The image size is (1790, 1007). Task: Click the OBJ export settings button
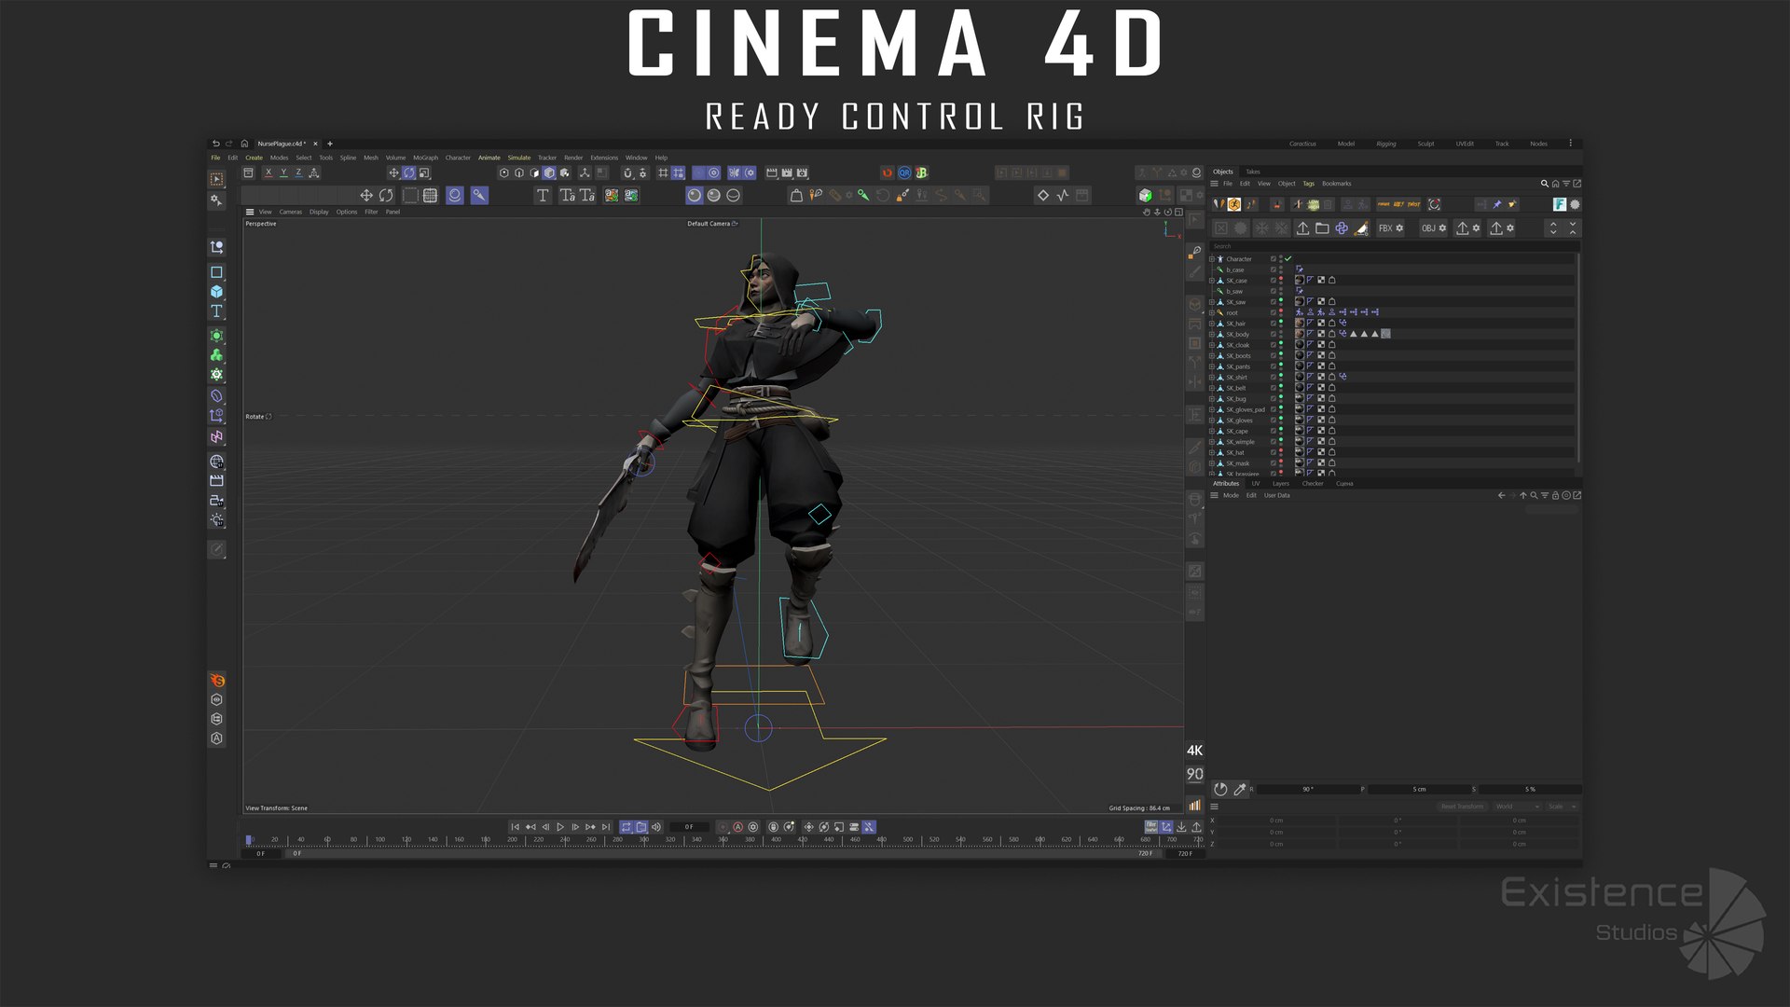[1433, 228]
